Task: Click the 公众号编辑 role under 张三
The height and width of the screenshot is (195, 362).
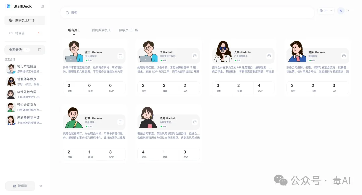Action: point(91,56)
